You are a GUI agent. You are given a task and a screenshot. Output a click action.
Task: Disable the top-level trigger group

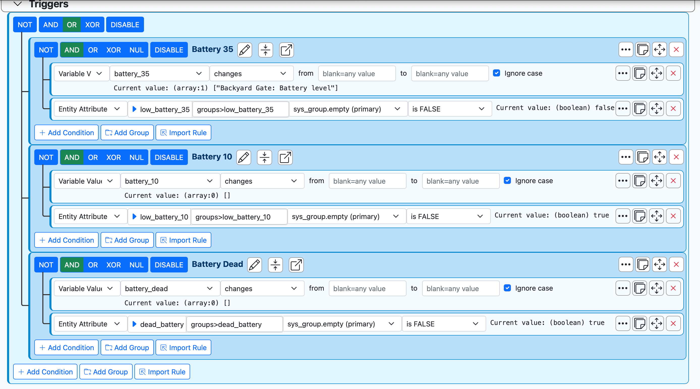pos(125,25)
